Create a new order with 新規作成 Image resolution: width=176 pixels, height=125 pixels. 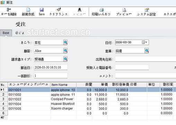pyautogui.click(x=28, y=12)
